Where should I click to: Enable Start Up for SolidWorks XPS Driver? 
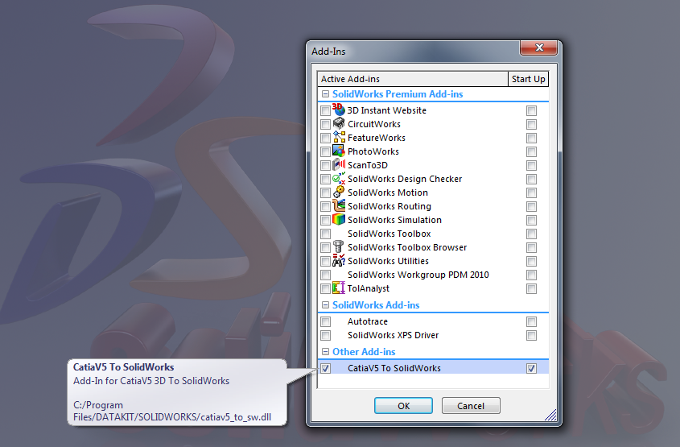click(x=531, y=336)
